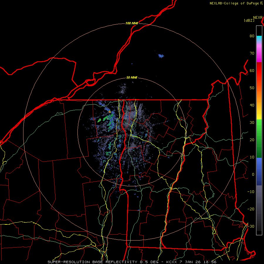Click the 50 NMI range ring label
The height and width of the screenshot is (264, 264).
pos(132,78)
